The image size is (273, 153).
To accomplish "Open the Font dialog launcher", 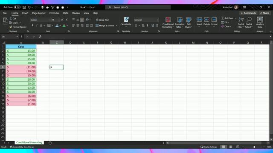I will point(69,31).
